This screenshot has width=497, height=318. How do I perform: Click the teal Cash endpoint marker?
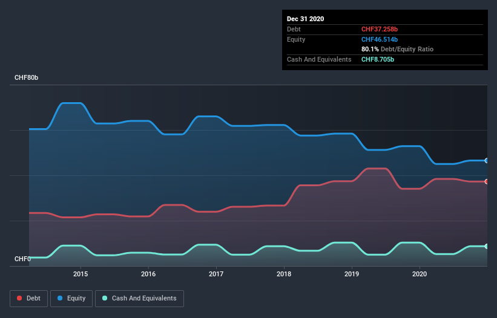[487, 246]
